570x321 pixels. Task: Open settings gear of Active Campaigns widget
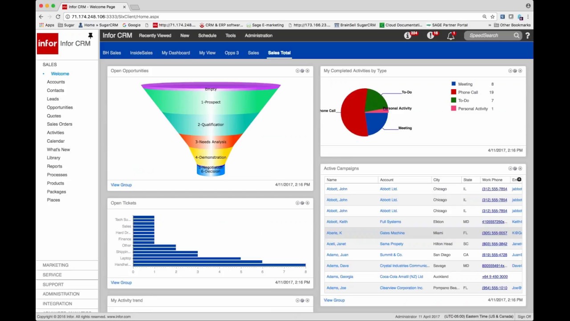pyautogui.click(x=515, y=169)
